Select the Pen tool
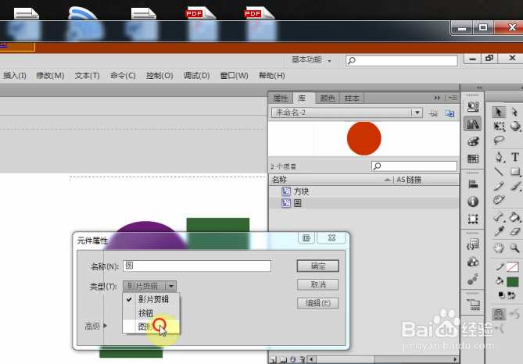The width and height of the screenshot is (523, 364). tap(499, 157)
